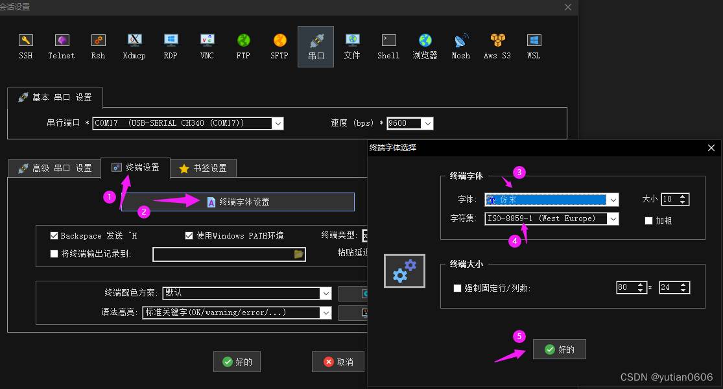Select the Shell session icon
This screenshot has width=723, height=389.
(x=388, y=47)
